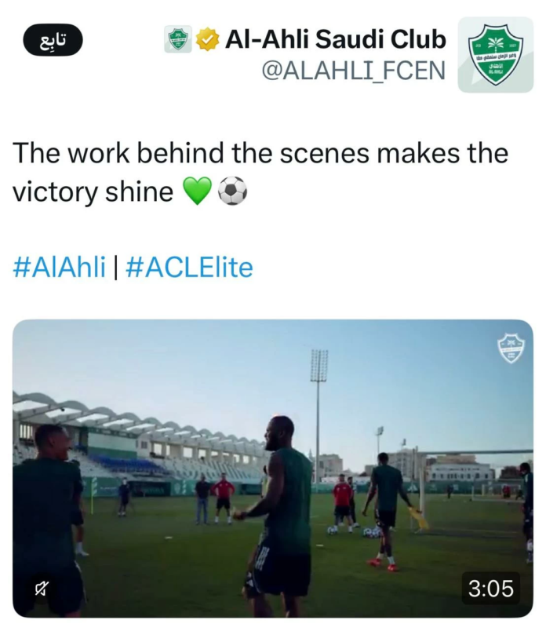Screen dimensions: 546x631
Task: Tap the Arabic follow button
Action: [x=53, y=40]
